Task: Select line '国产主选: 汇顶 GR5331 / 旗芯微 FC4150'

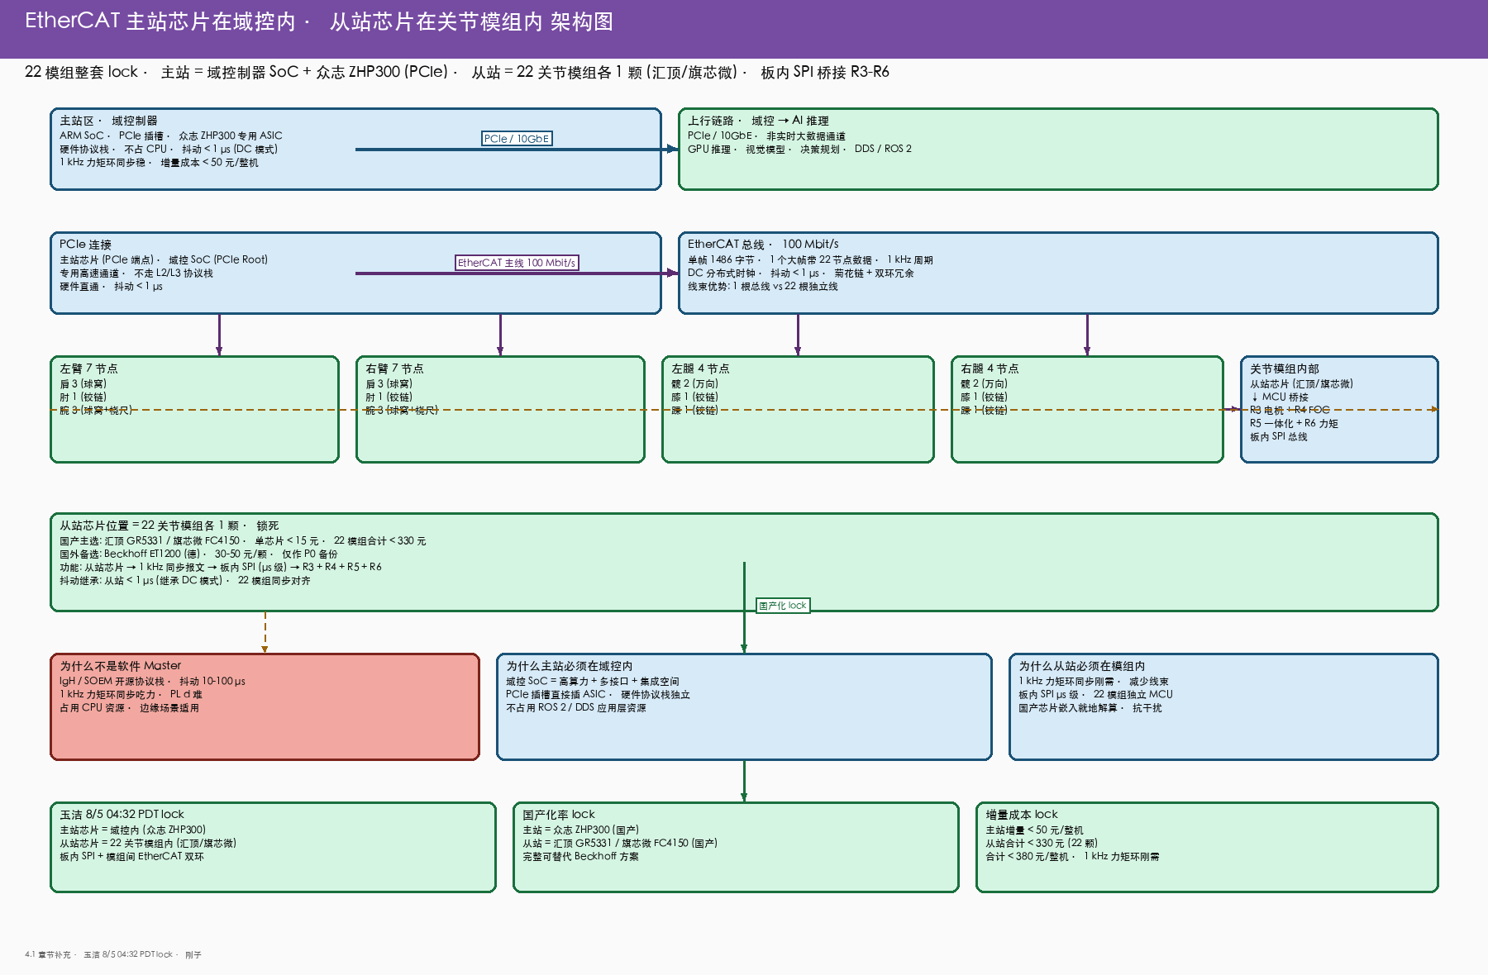Action: pyautogui.click(x=150, y=541)
